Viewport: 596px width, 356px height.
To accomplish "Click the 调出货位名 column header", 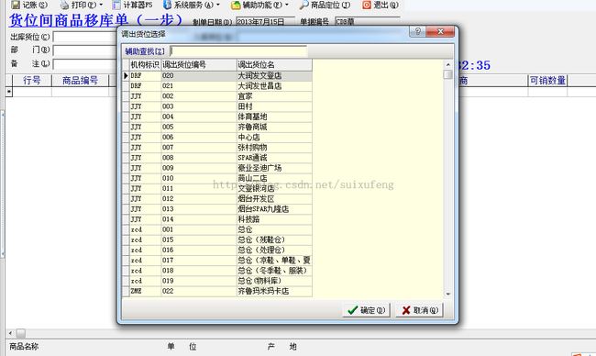I will [x=274, y=64].
